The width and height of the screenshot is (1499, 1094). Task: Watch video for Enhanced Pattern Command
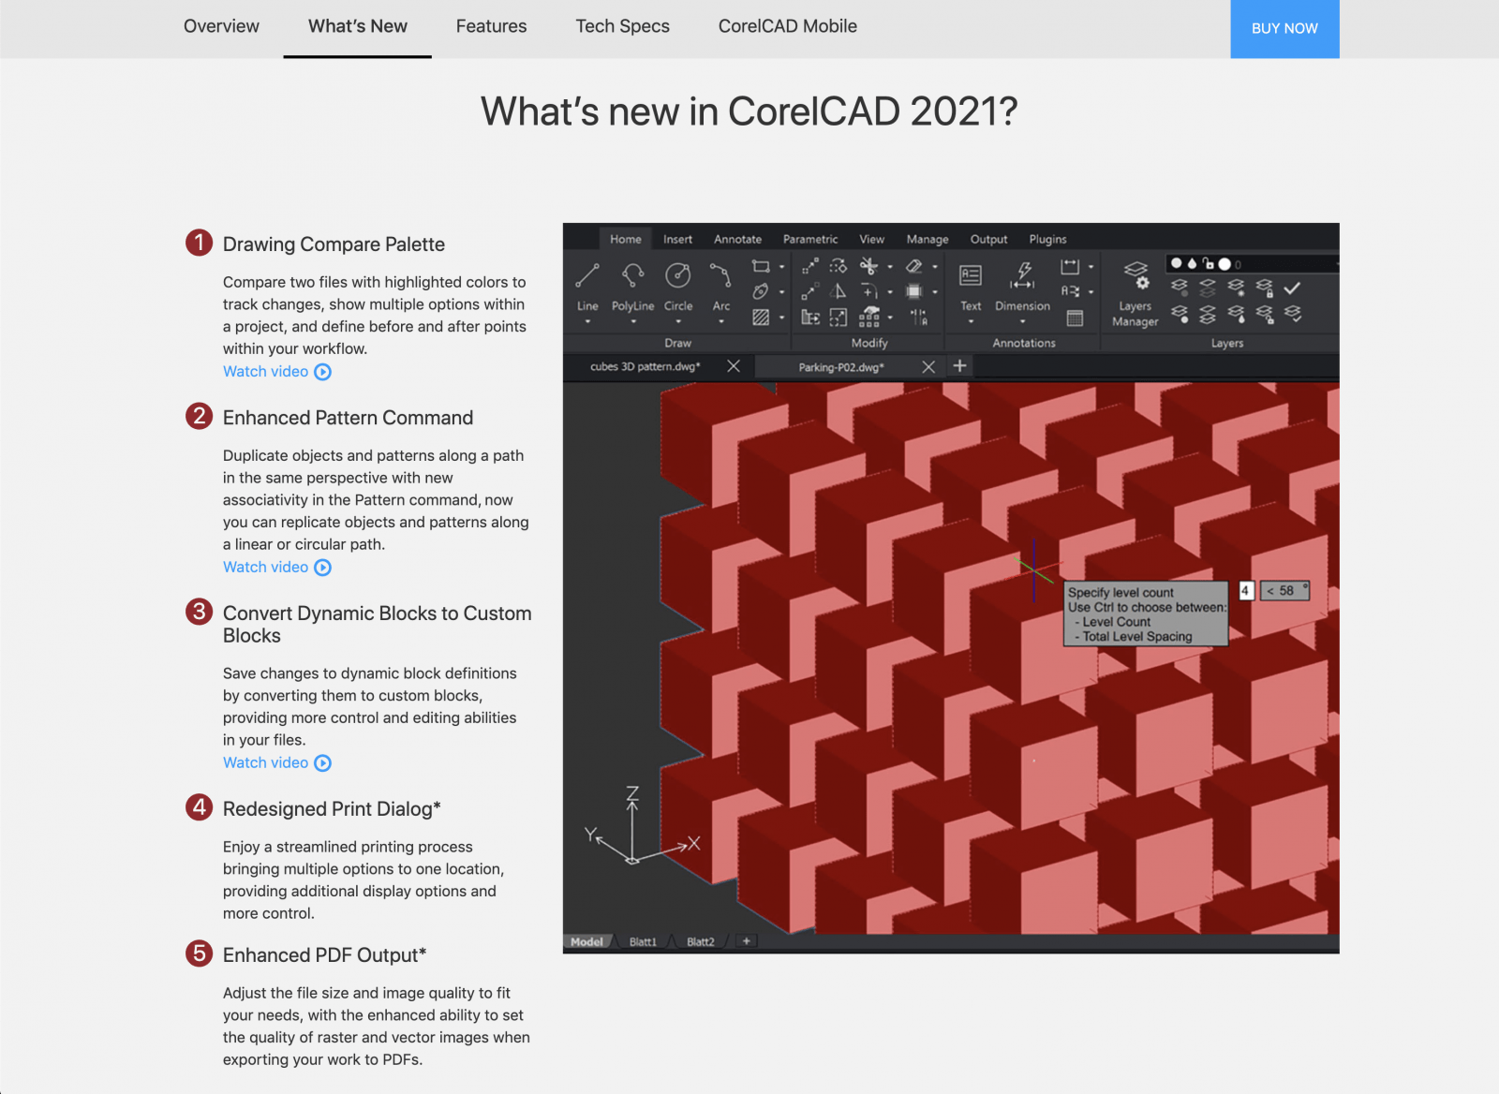click(277, 568)
